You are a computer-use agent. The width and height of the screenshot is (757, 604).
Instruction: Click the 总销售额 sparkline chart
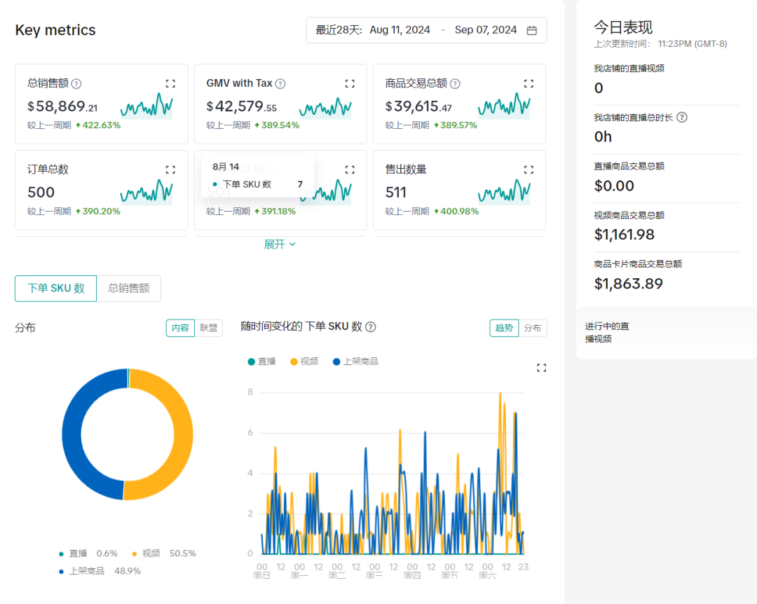pos(146,105)
